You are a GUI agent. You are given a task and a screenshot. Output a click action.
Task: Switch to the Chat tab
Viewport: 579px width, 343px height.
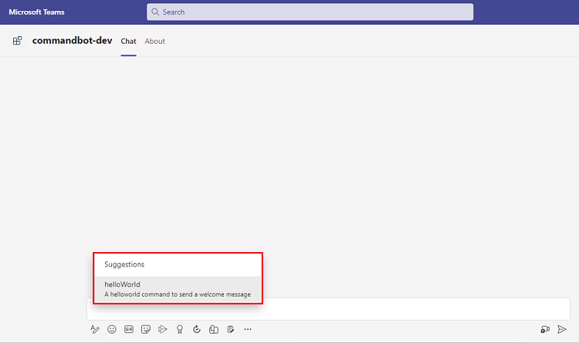(x=128, y=42)
